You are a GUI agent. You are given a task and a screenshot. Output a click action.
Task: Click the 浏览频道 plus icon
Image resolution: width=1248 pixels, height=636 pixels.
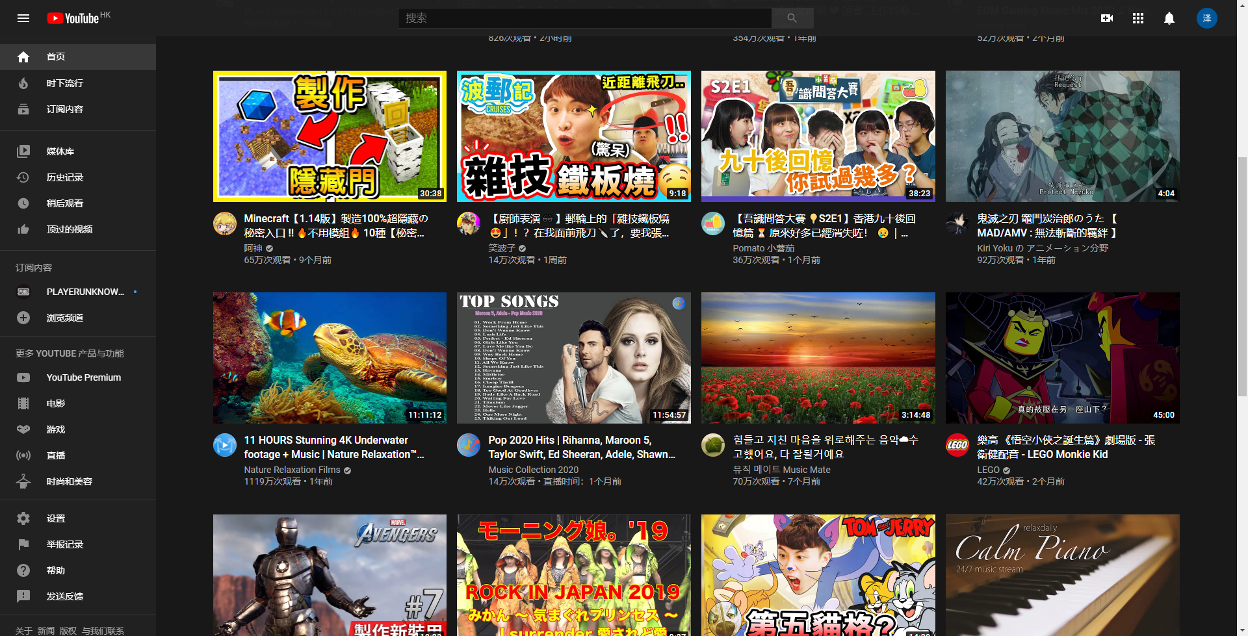(23, 318)
